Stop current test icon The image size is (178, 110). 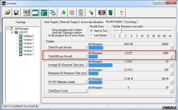(72, 13)
